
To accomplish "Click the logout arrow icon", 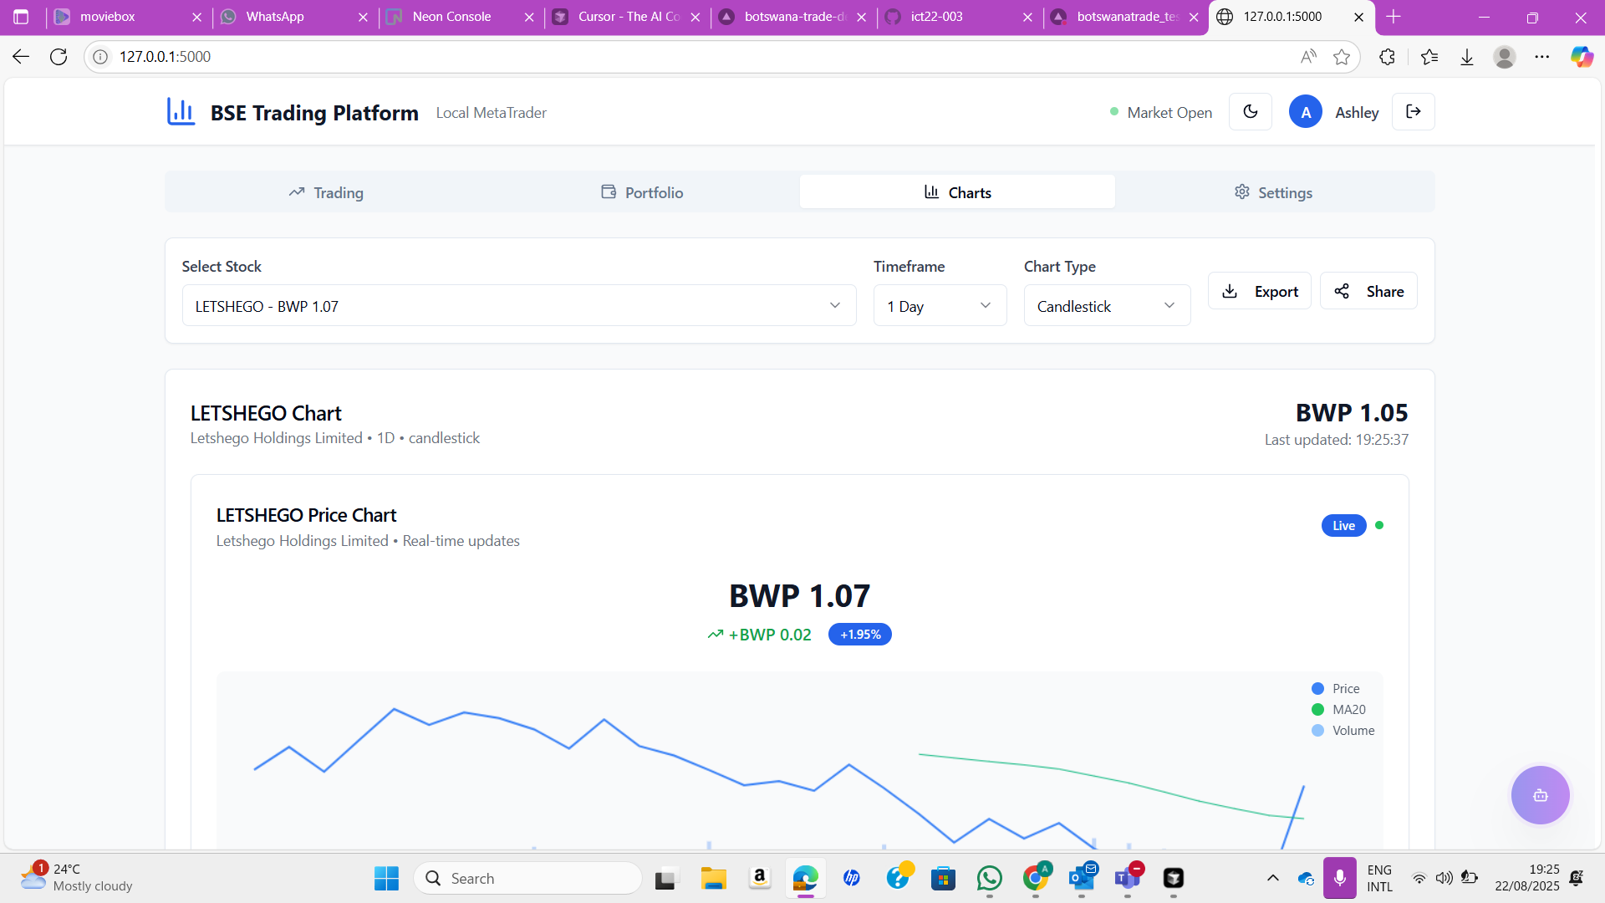I will click(x=1414, y=112).
